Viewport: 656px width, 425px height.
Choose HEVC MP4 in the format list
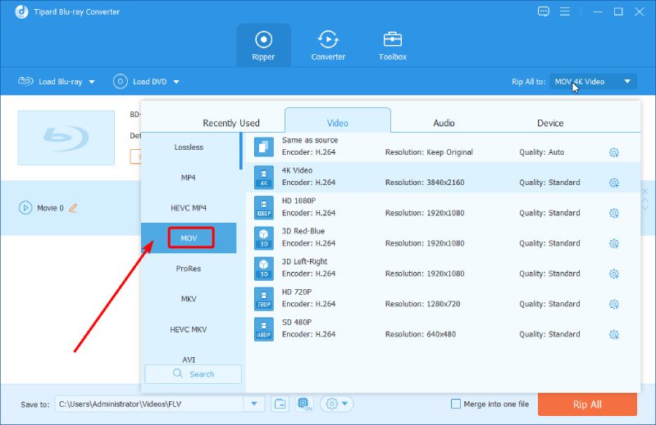click(189, 208)
